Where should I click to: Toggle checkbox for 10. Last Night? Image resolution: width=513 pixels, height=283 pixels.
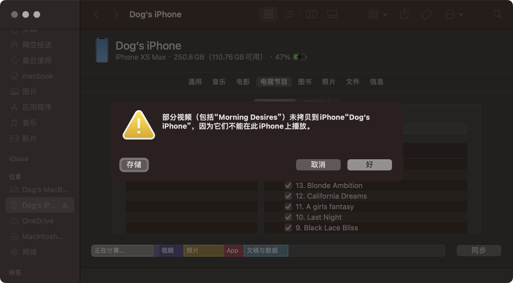coord(288,217)
